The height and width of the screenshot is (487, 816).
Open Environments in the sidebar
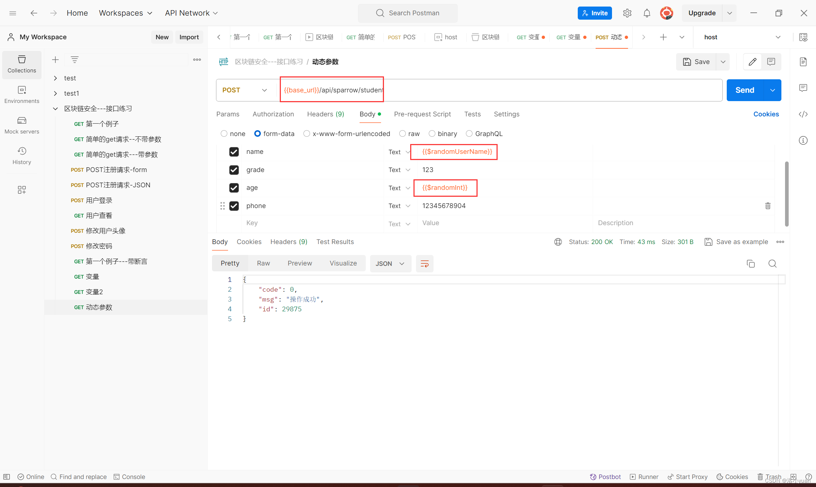(x=22, y=95)
